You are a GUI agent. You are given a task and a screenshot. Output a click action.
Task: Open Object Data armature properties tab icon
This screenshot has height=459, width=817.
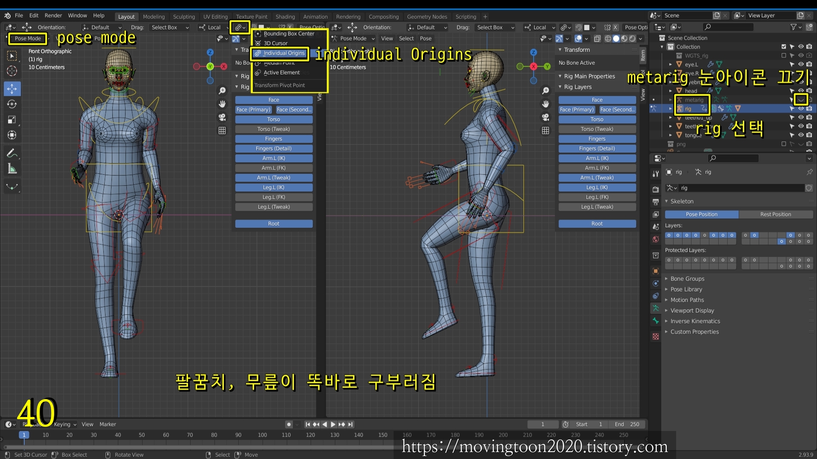[x=656, y=308]
